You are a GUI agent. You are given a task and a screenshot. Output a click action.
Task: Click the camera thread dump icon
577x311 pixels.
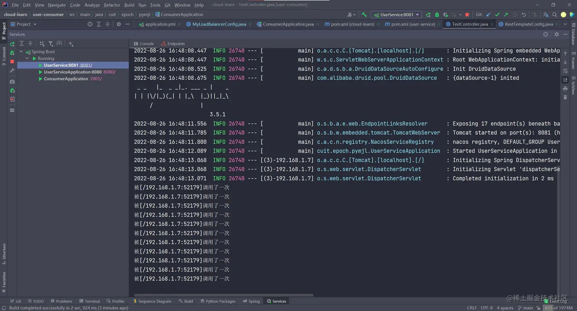[x=12, y=82]
